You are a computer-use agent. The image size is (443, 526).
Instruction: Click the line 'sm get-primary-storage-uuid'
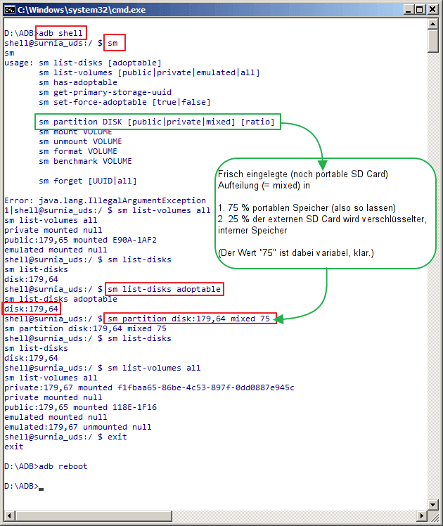(105, 92)
